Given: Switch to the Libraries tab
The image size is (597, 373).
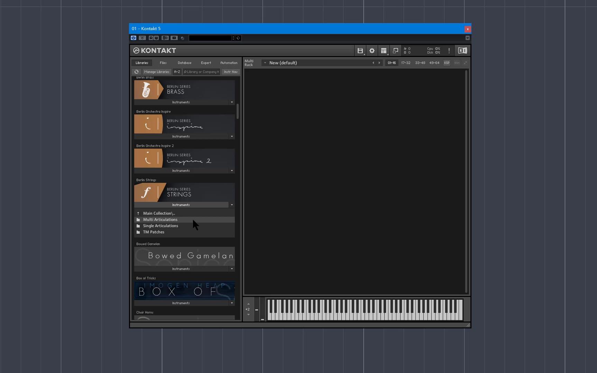Looking at the screenshot, I should tap(142, 63).
